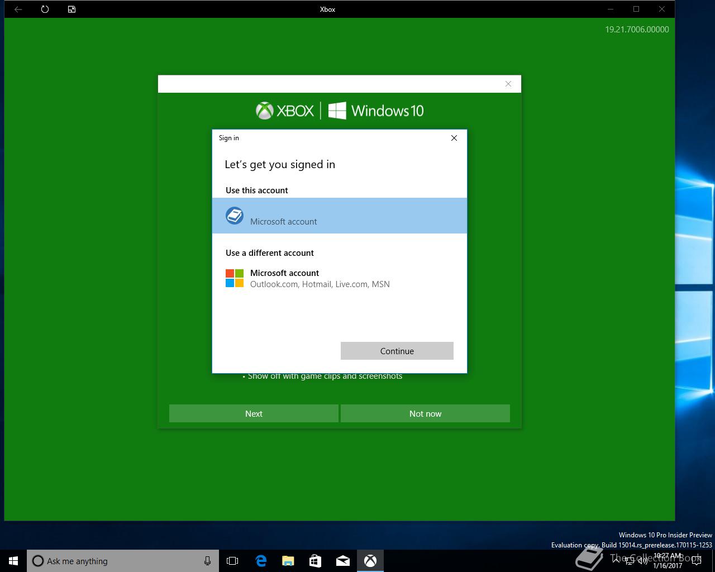Viewport: 715px width, 572px height.
Task: Click the volume icon in system tray
Action: tap(642, 561)
